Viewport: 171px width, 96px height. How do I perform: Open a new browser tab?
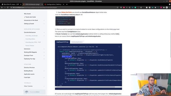[67, 4]
